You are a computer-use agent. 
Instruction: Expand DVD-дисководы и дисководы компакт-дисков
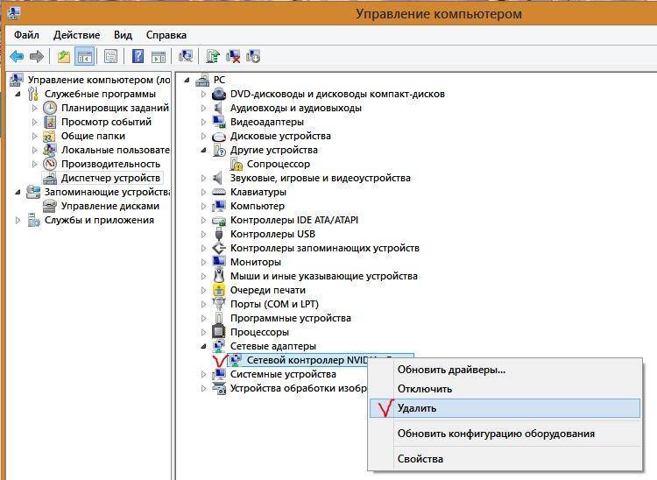(203, 94)
